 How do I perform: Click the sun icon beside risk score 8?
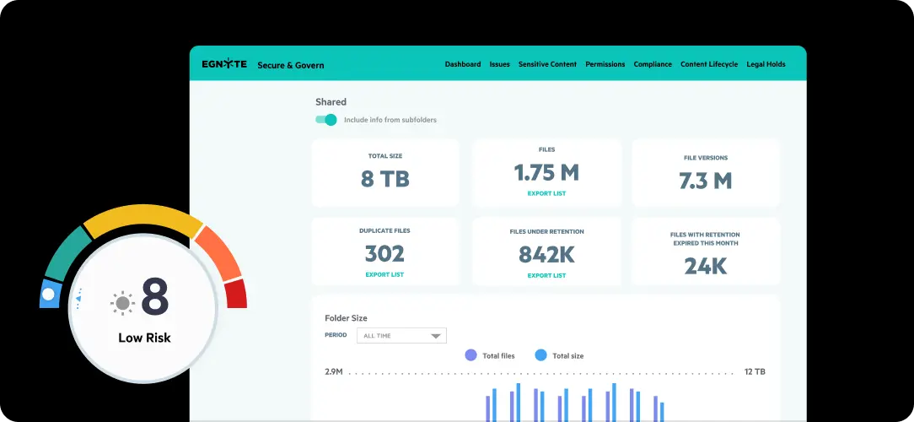pos(122,303)
